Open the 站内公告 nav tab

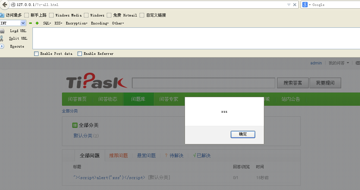[x=291, y=99]
